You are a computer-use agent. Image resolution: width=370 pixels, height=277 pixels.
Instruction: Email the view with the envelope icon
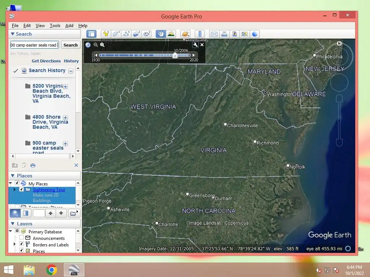click(x=214, y=34)
